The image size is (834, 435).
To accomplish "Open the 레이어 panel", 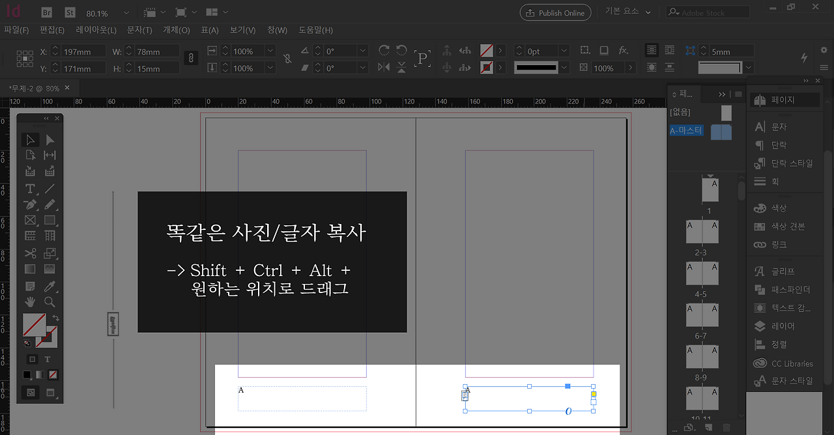I will coord(783,326).
